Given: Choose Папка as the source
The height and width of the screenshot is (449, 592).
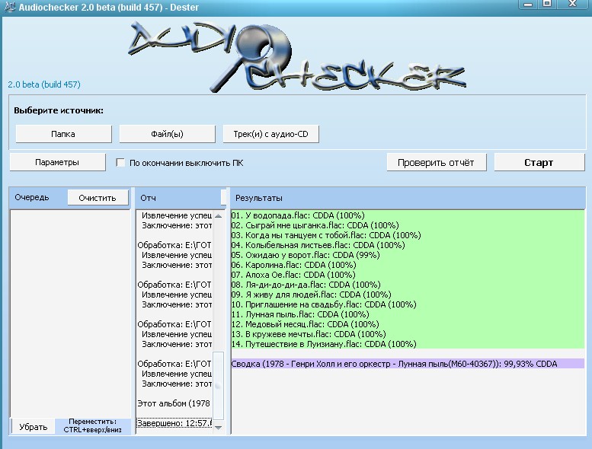Looking at the screenshot, I should (62, 134).
